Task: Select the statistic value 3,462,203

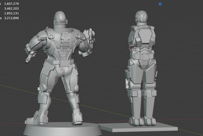Action: click(x=11, y=8)
